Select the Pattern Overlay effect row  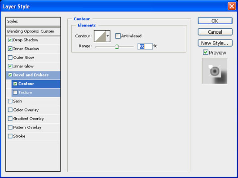pyautogui.click(x=33, y=127)
